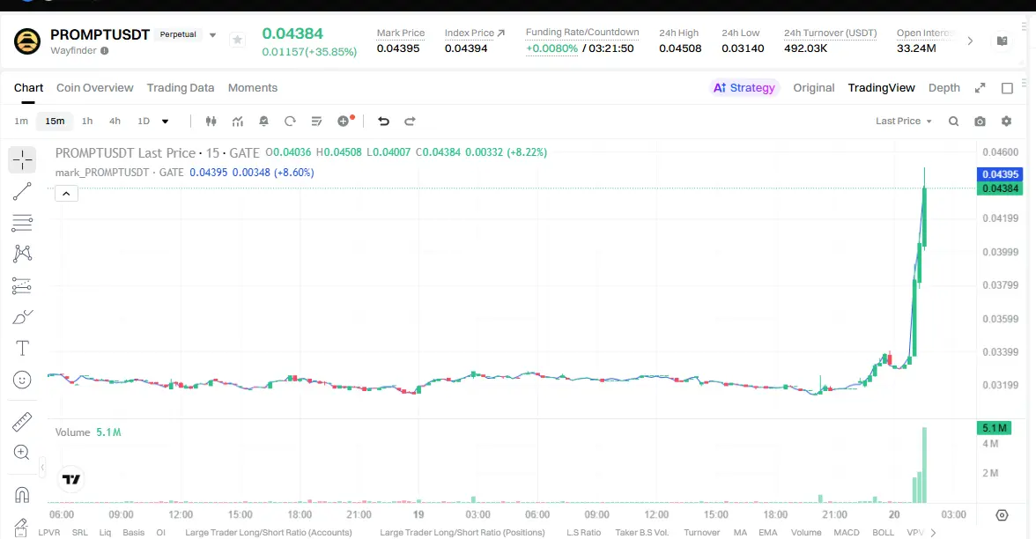
Task: Open the candlestick chart type selector
Action: point(211,121)
